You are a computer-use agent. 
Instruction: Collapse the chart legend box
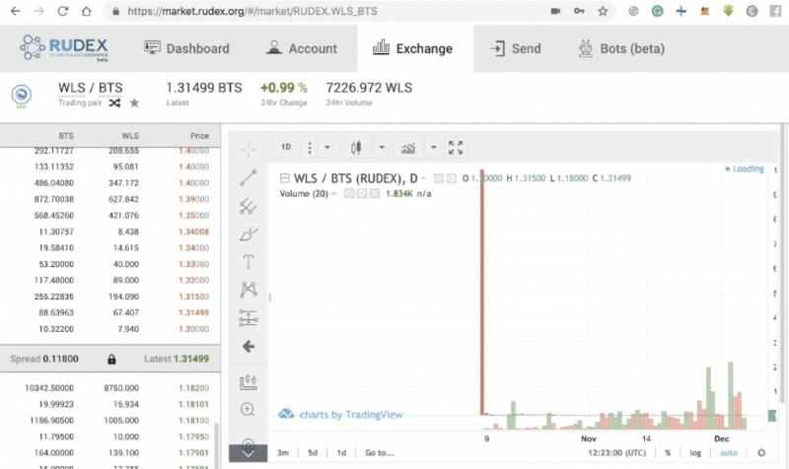tap(284, 178)
